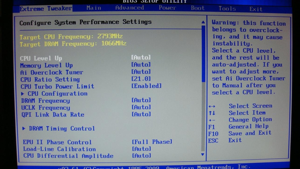Change the [Full Phase] value
This screenshot has width=300, height=169.
[152, 142]
